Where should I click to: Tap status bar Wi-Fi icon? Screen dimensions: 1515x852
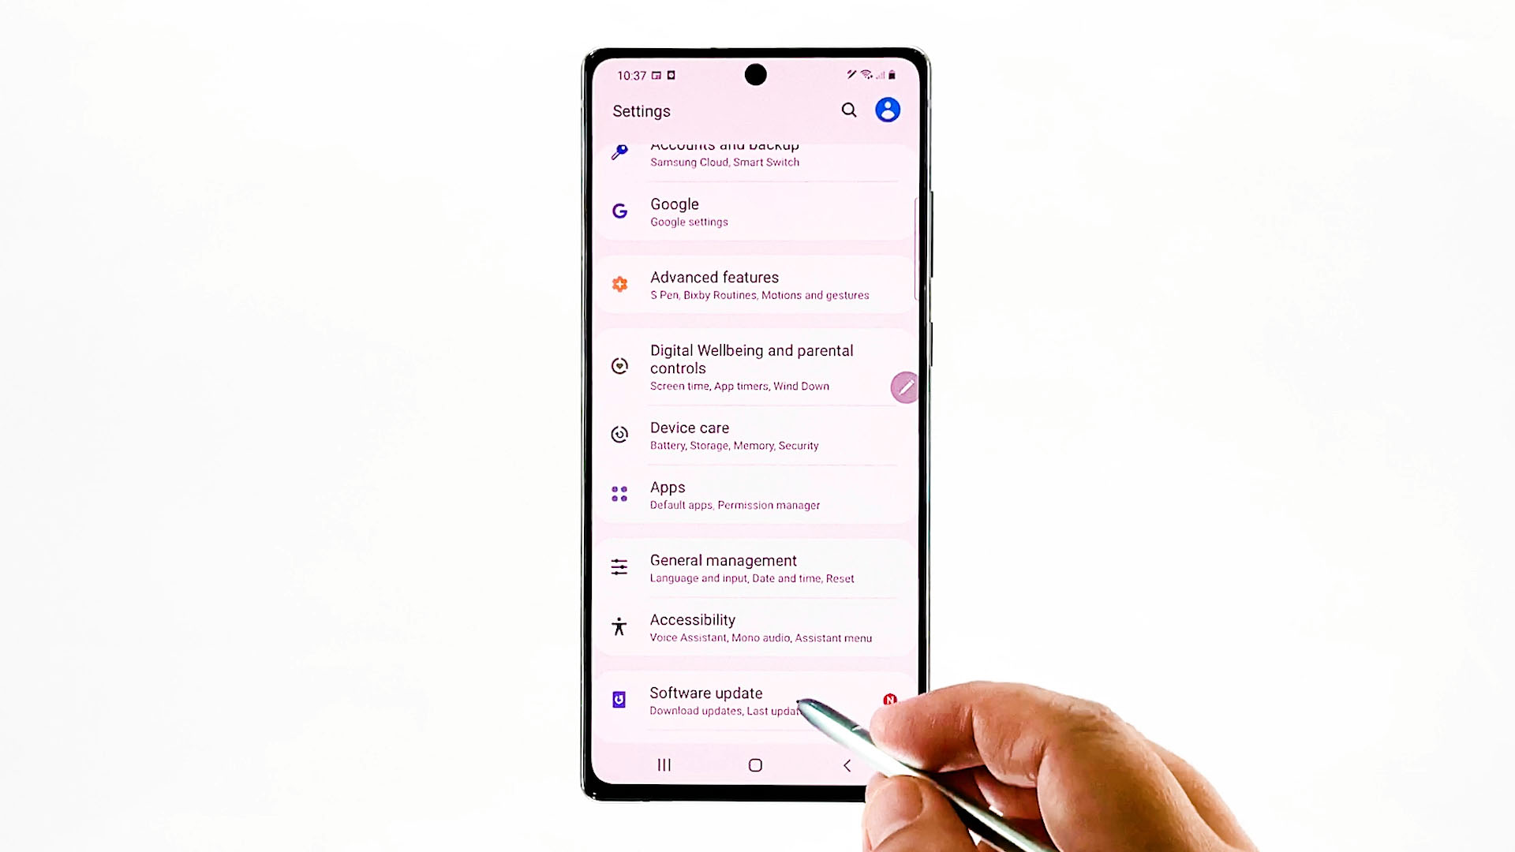point(865,73)
